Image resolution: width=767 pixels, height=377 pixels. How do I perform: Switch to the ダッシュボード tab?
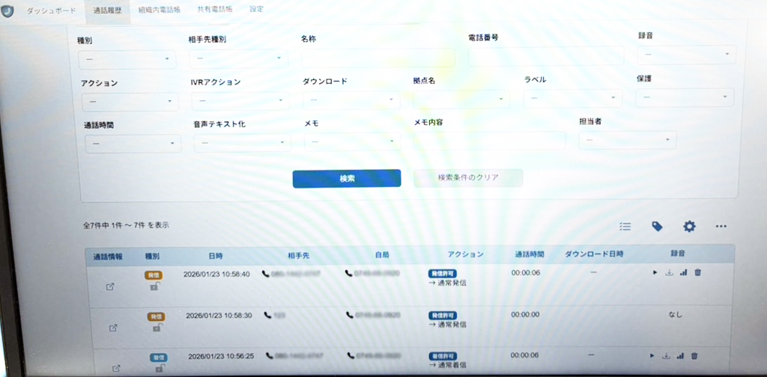[51, 11]
